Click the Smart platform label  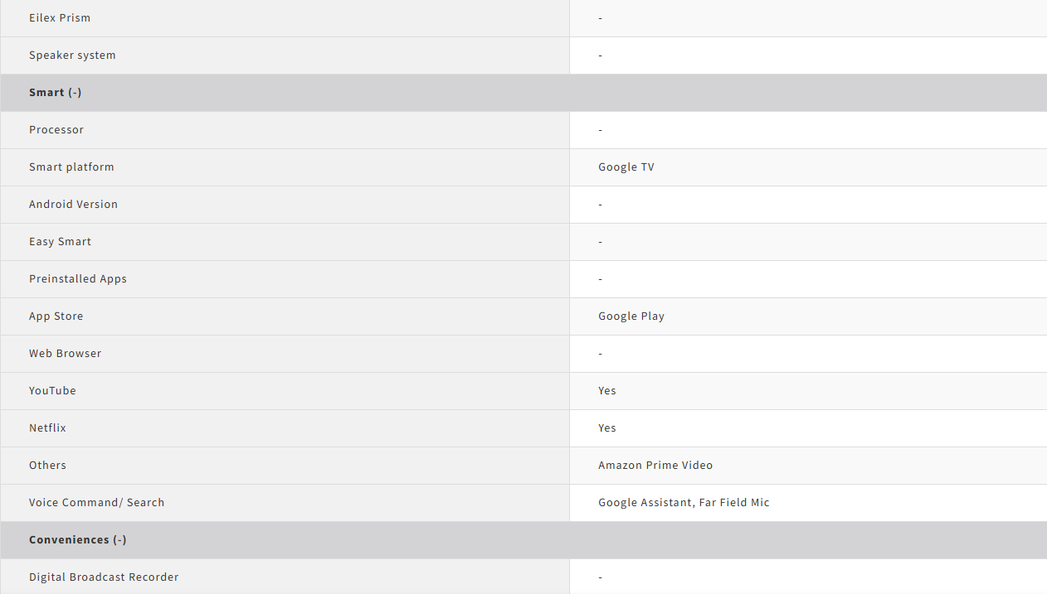71,167
